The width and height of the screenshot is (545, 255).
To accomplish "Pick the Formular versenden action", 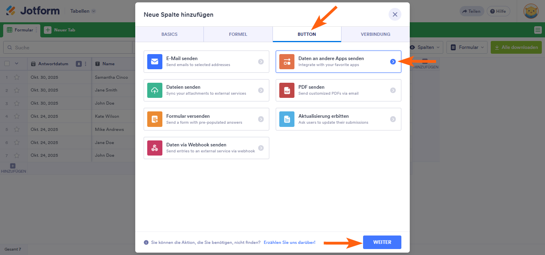I will click(206, 119).
